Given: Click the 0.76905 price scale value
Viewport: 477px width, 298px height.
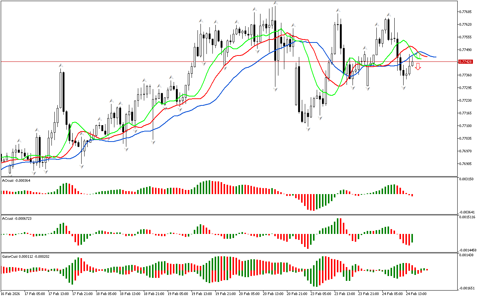Looking at the screenshot, I should [x=465, y=164].
